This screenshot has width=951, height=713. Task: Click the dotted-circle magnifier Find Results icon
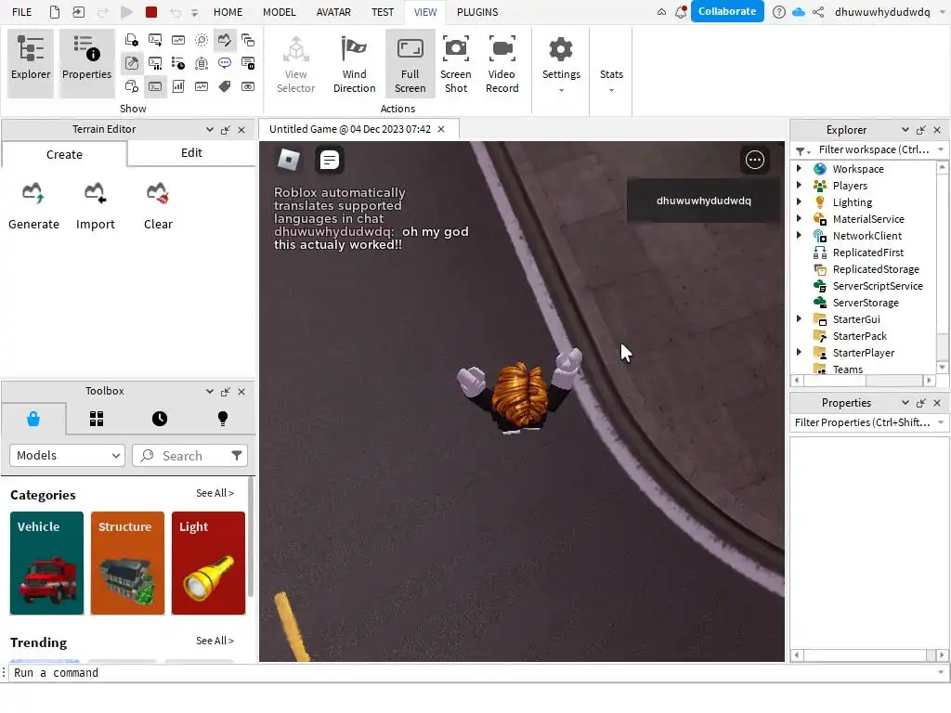[202, 41]
